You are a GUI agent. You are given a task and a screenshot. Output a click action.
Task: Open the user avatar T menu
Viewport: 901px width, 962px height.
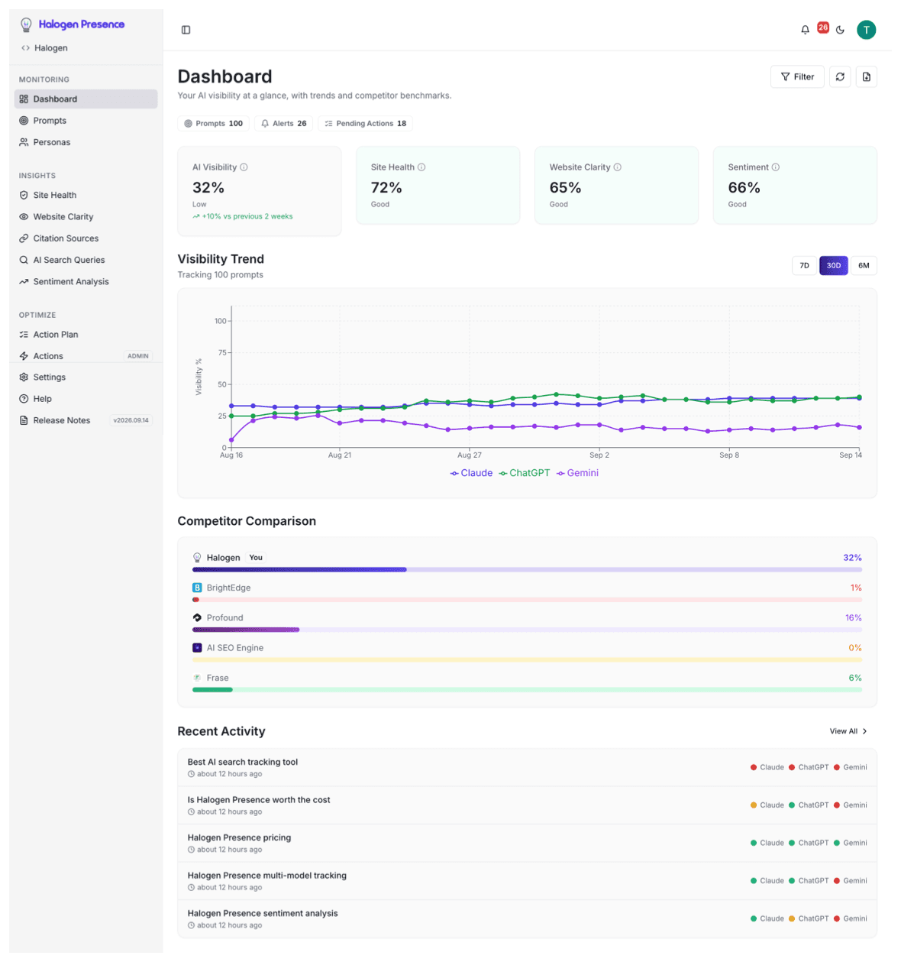point(866,30)
